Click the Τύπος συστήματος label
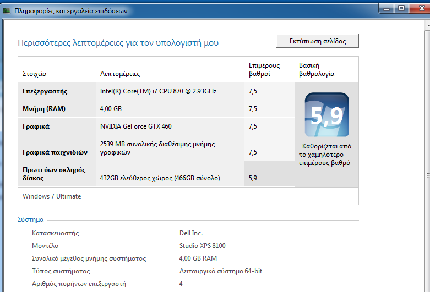Viewport: 430px width, 292px height. pyautogui.click(x=61, y=271)
